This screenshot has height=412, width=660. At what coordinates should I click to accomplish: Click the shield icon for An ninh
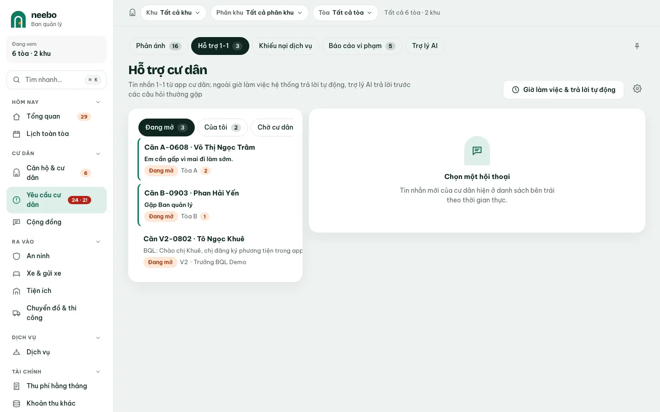(x=16, y=256)
